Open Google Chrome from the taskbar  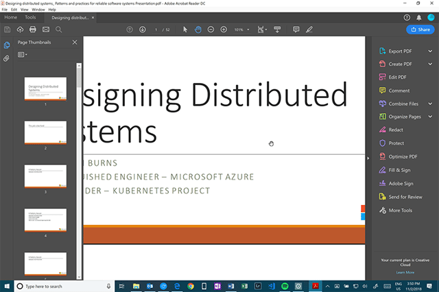[191, 286]
